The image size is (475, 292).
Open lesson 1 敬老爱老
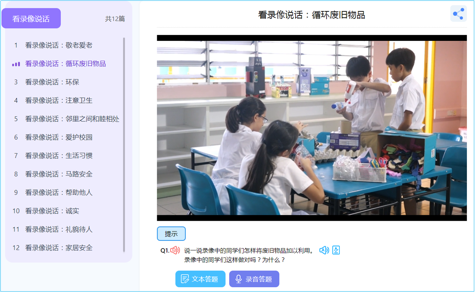58,45
